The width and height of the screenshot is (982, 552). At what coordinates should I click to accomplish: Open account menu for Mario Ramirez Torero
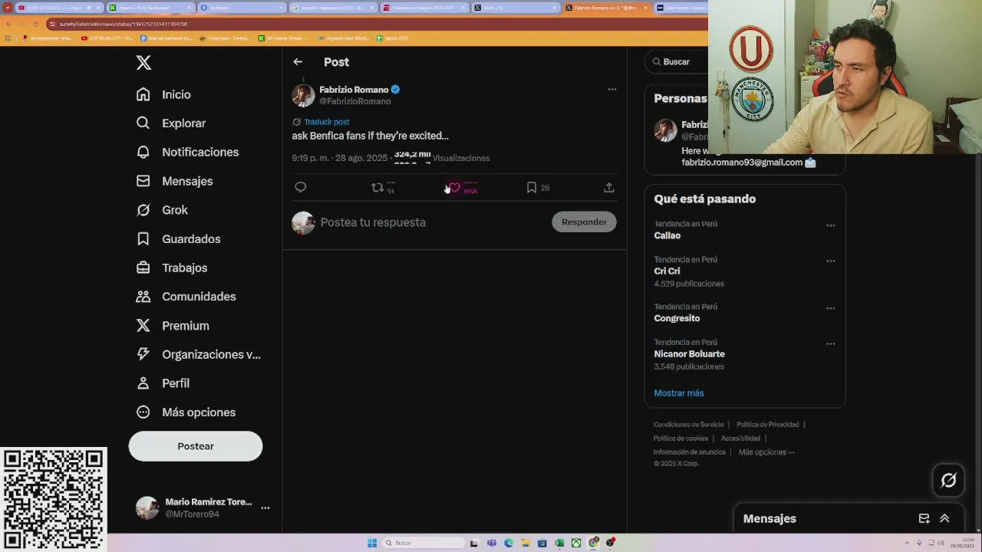[x=203, y=508]
